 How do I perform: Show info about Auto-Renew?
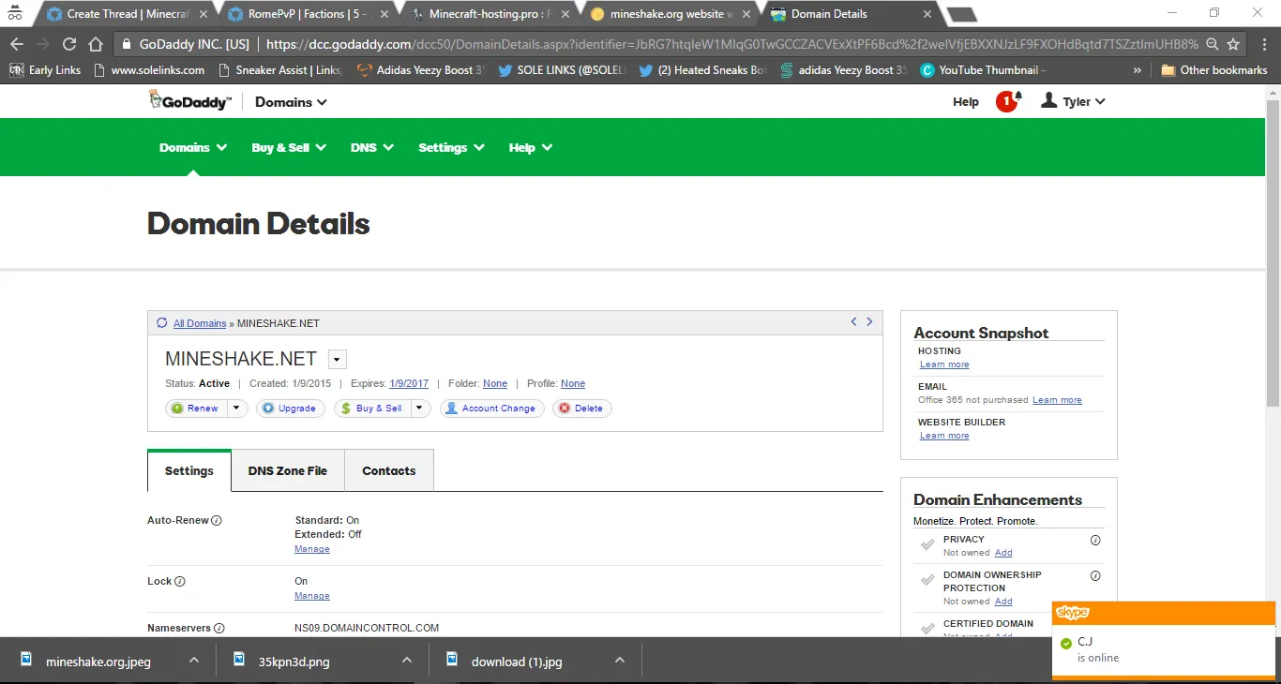pos(217,521)
